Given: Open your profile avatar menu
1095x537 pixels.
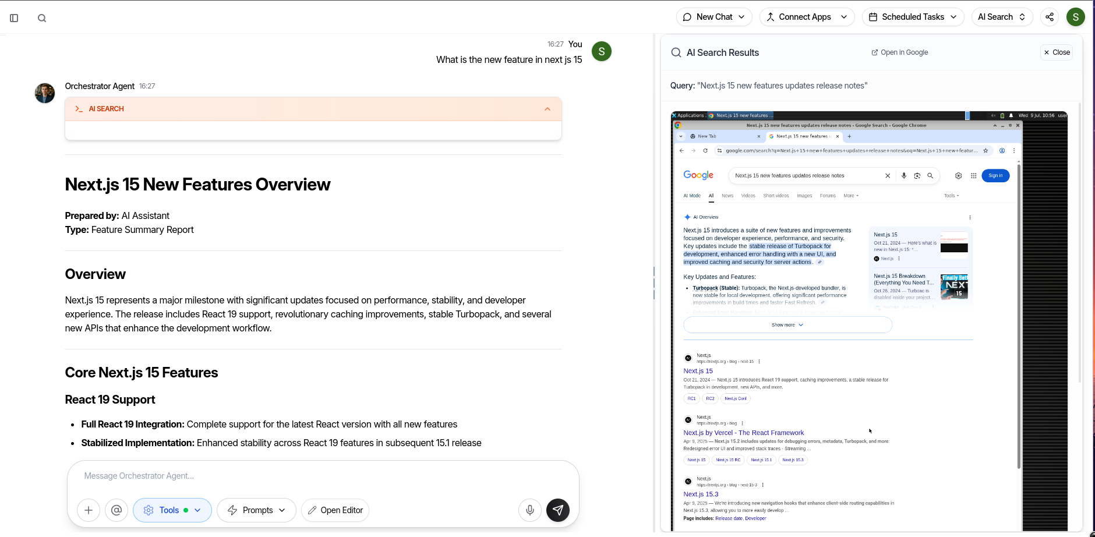Looking at the screenshot, I should pos(1076,17).
